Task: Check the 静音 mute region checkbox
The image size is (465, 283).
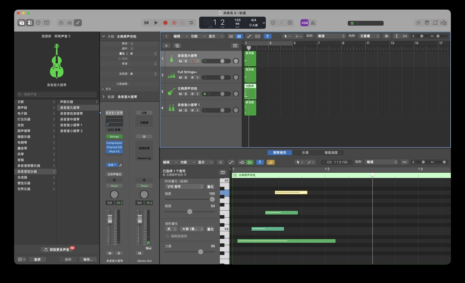Action: tap(132, 43)
